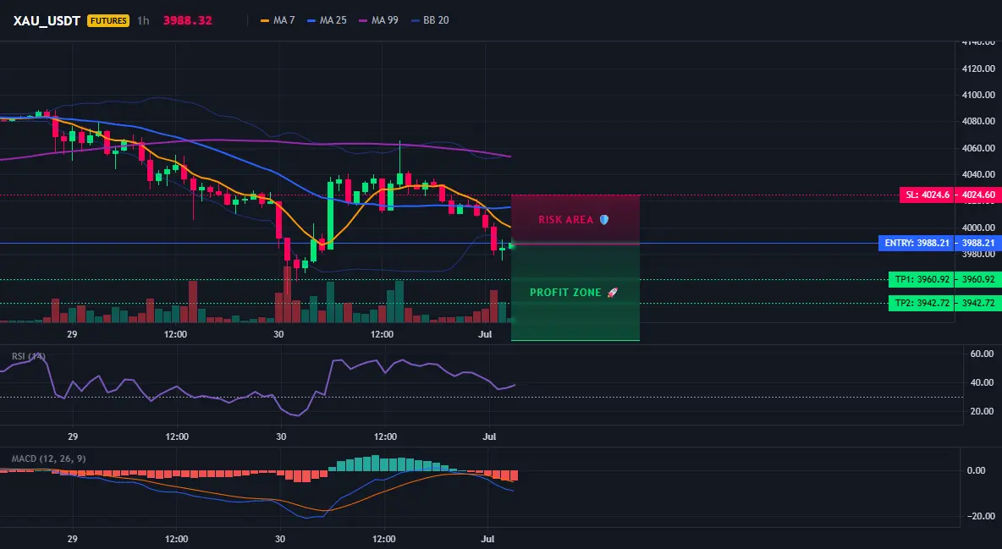Screen dimensions: 1002x549
Task: Click the 29 date under the price chart
Action: tap(72, 334)
